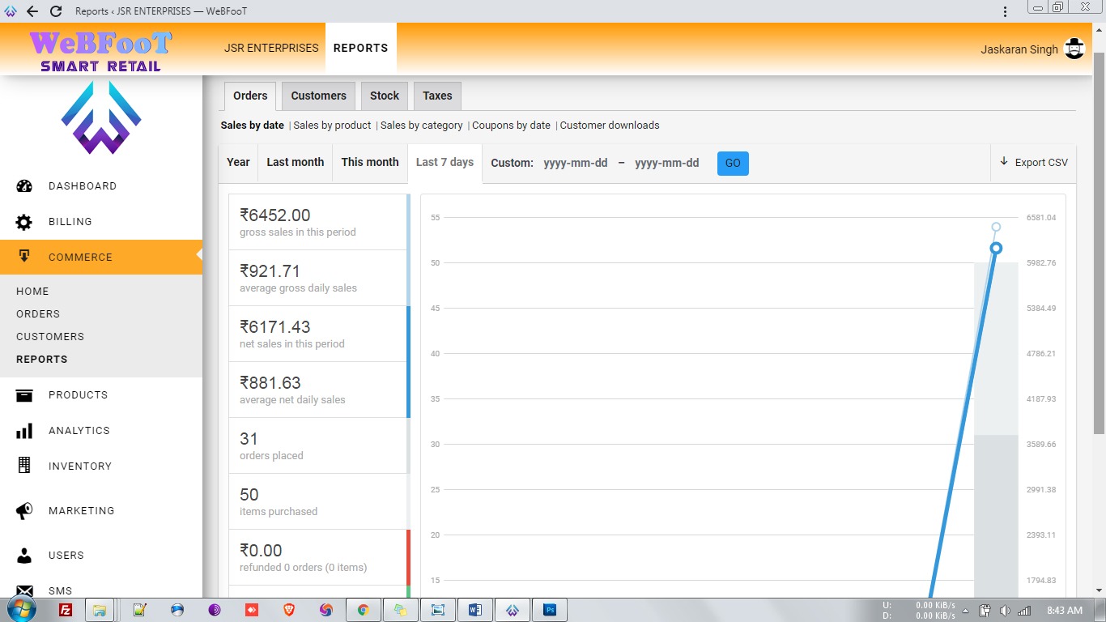Click the custom start date field
The width and height of the screenshot is (1106, 622).
[x=575, y=163]
